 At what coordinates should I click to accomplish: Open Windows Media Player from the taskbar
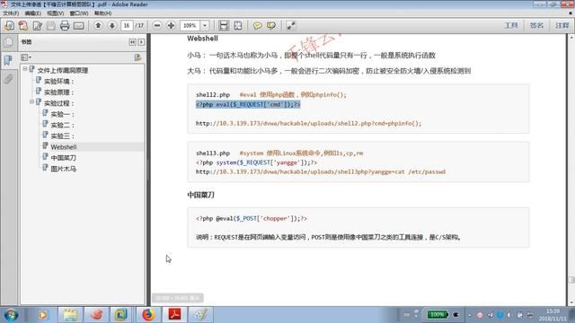click(x=42, y=315)
